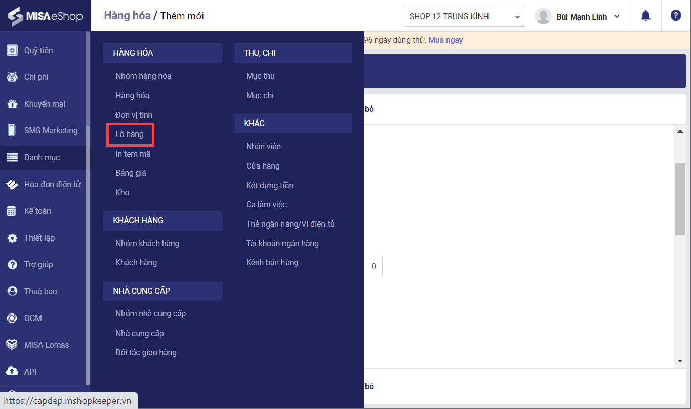Click the Trợ giúp question icon

(x=12, y=265)
